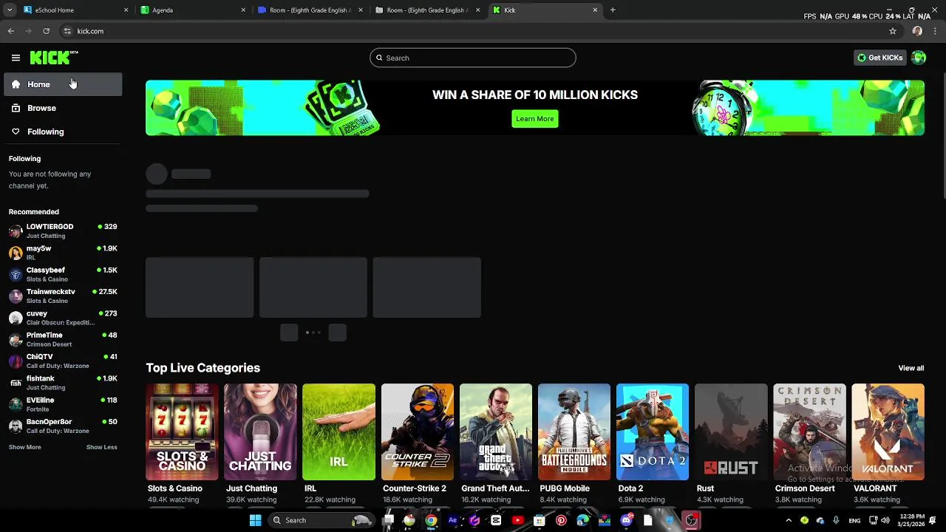Open the PUBG Mobile category thumbnail
The width and height of the screenshot is (946, 532).
574,432
